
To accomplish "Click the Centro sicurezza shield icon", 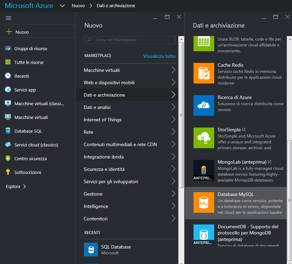I will point(8,158).
